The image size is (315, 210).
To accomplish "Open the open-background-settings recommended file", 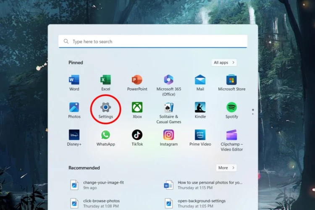I will (201, 203).
